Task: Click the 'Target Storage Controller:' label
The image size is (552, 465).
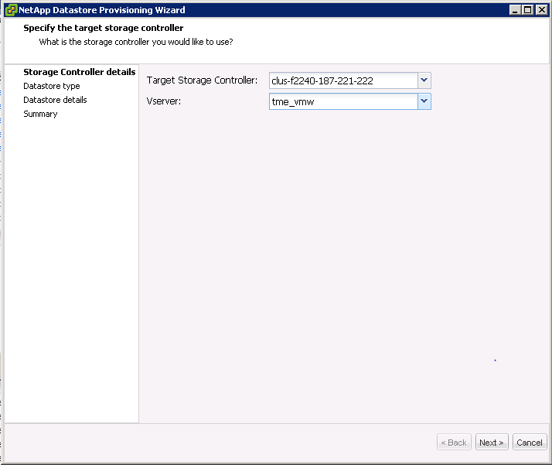Action: [202, 80]
